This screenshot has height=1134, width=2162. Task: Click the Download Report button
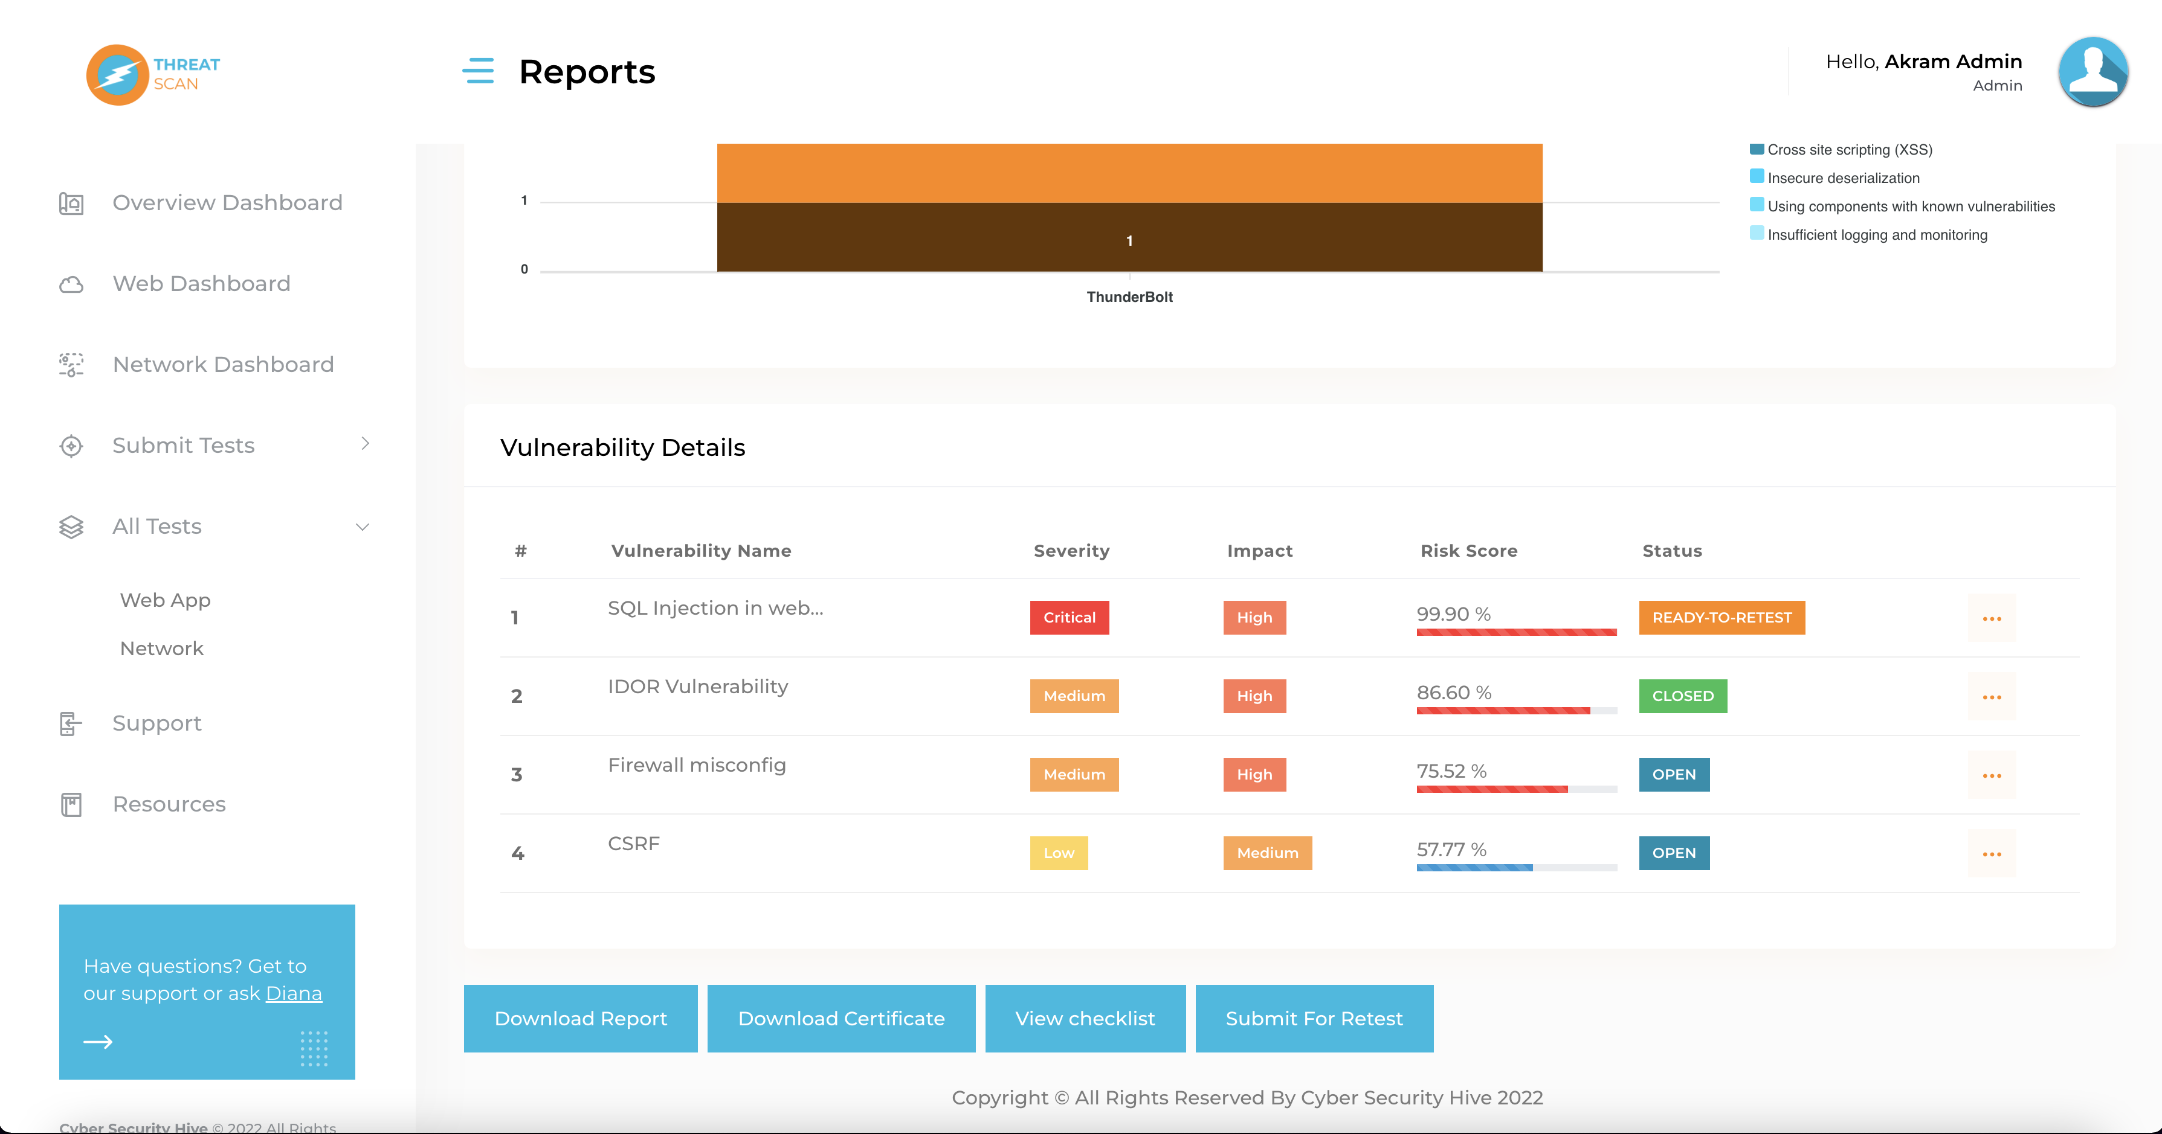click(580, 1018)
